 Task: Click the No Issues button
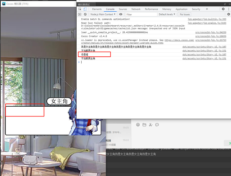[185, 14]
